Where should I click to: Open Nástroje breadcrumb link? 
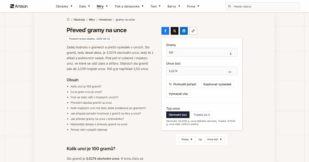tap(79, 20)
